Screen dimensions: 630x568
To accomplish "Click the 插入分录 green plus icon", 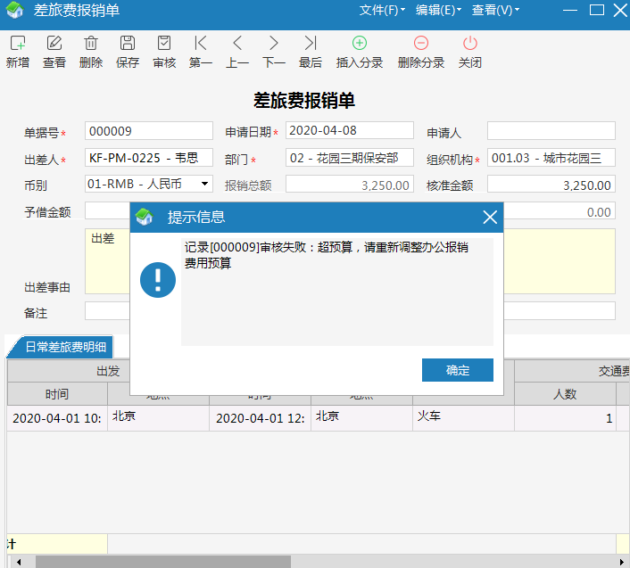I will point(360,44).
